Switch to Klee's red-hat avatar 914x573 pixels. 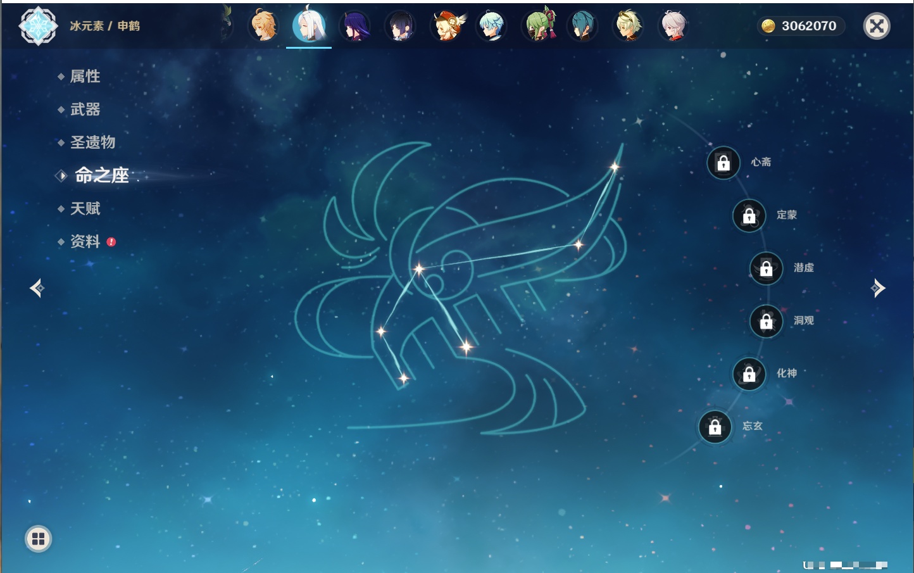coord(446,26)
